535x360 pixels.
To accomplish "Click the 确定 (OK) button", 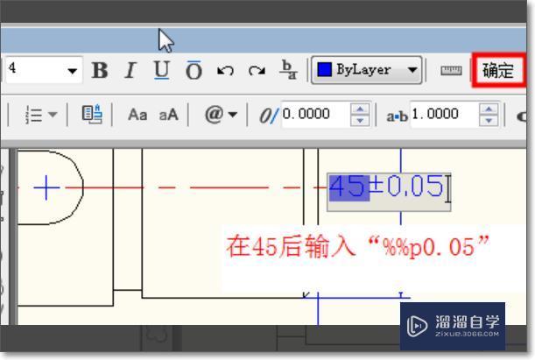I will [x=498, y=70].
